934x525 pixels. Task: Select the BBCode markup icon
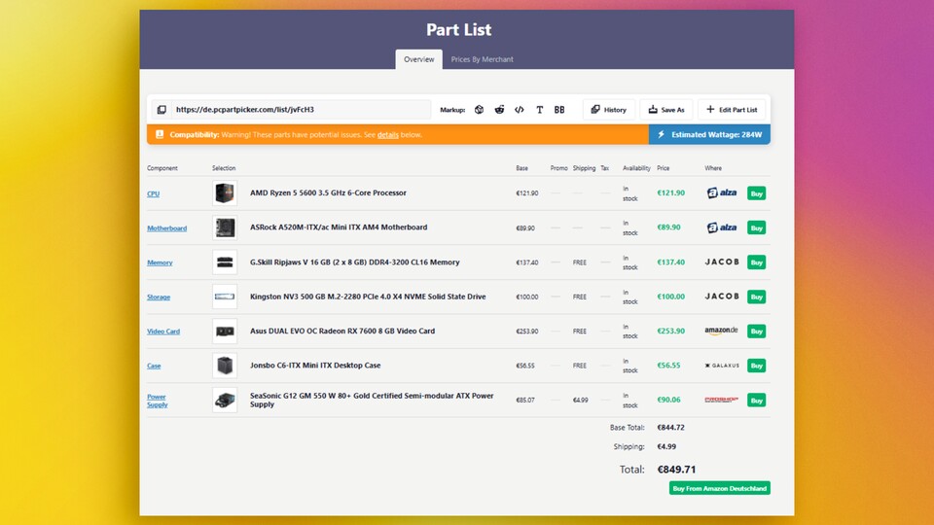click(559, 110)
